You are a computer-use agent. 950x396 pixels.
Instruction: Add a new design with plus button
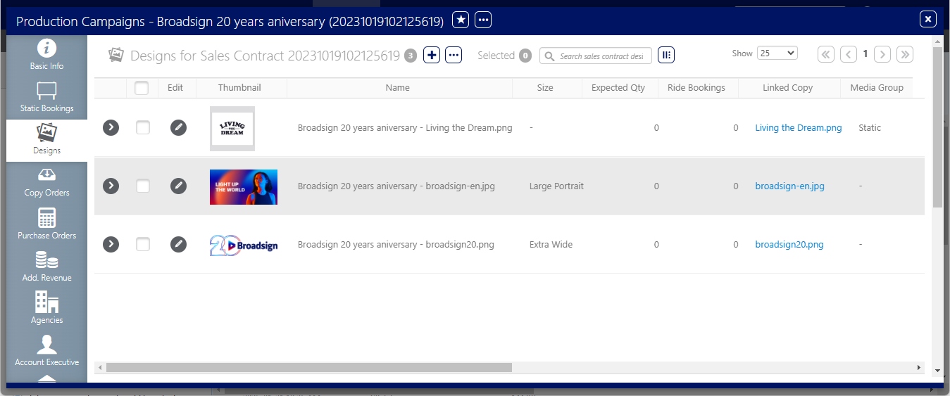click(432, 55)
